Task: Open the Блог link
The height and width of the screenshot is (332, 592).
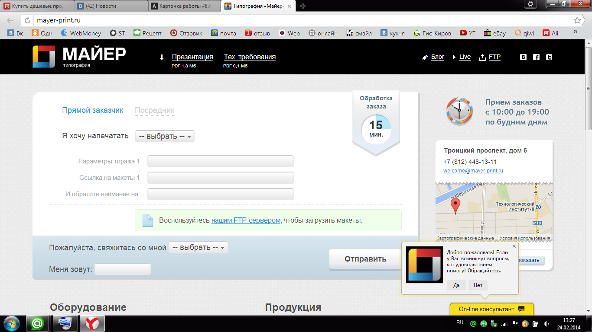Action: tap(438, 57)
